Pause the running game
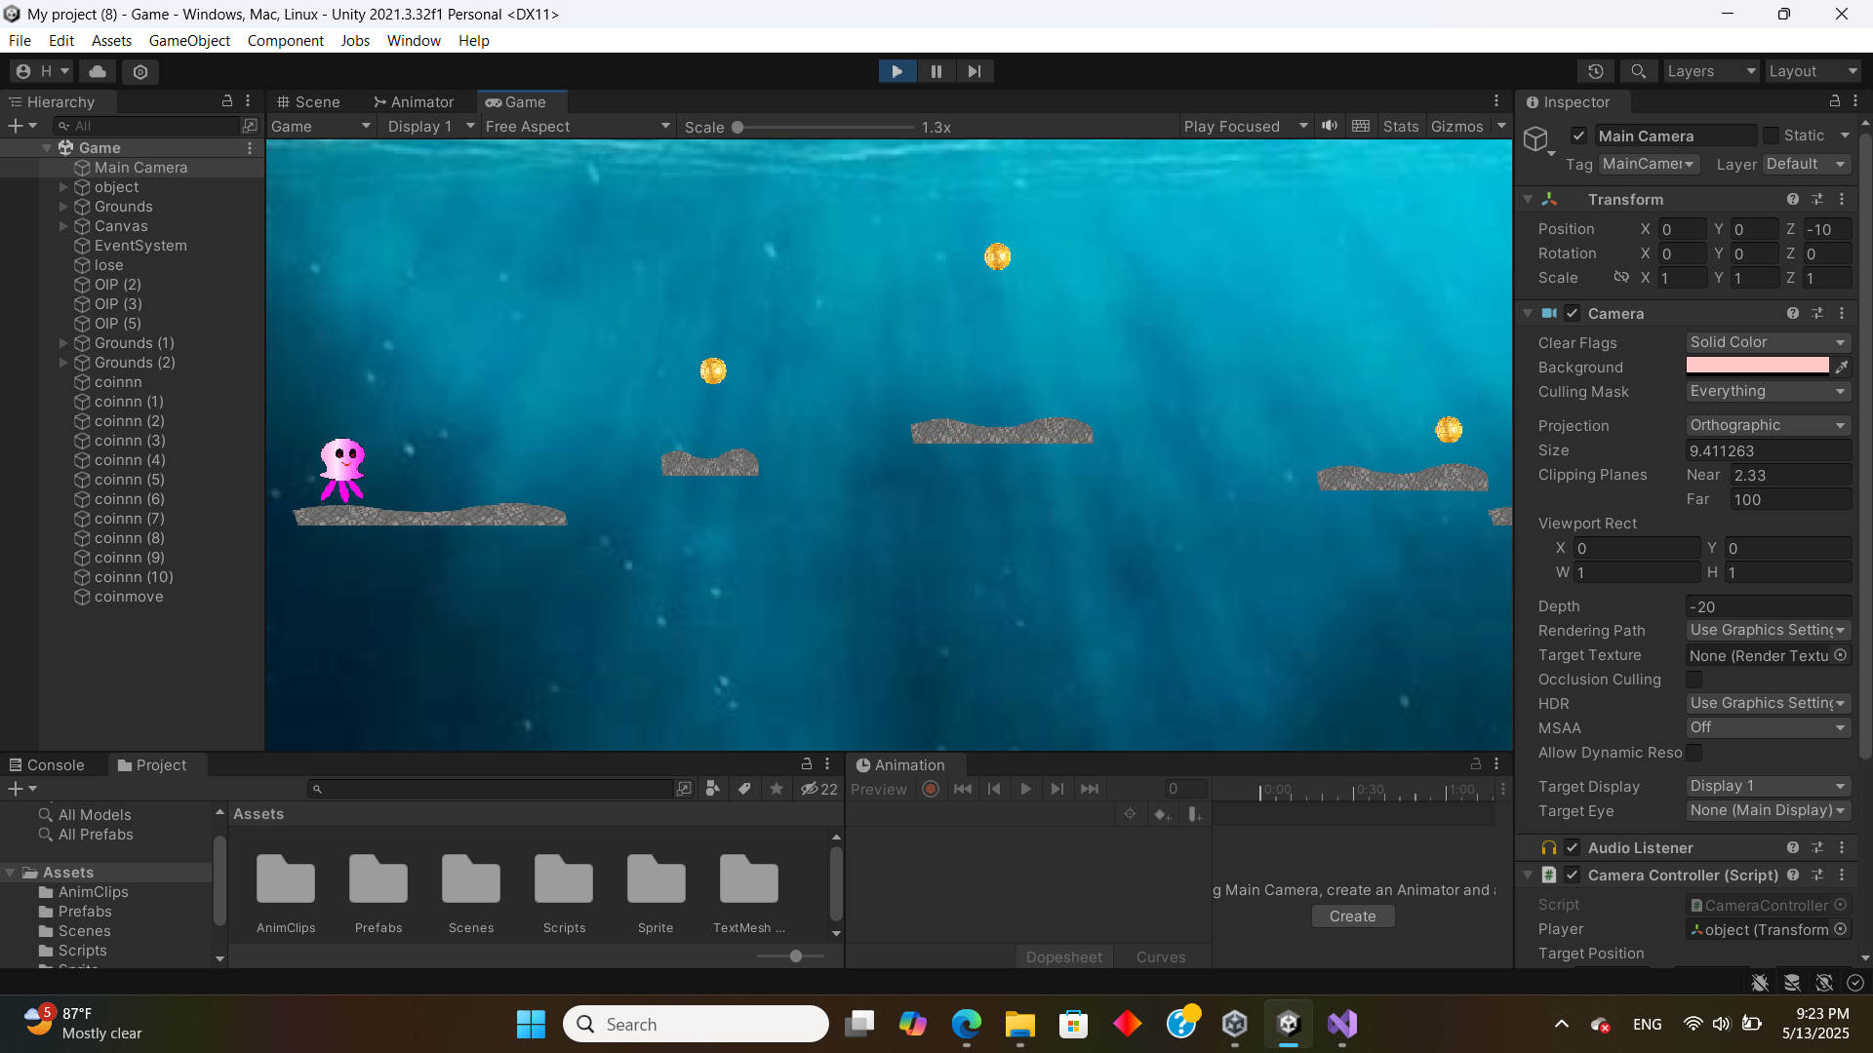Viewport: 1873px width, 1053px height. point(936,71)
